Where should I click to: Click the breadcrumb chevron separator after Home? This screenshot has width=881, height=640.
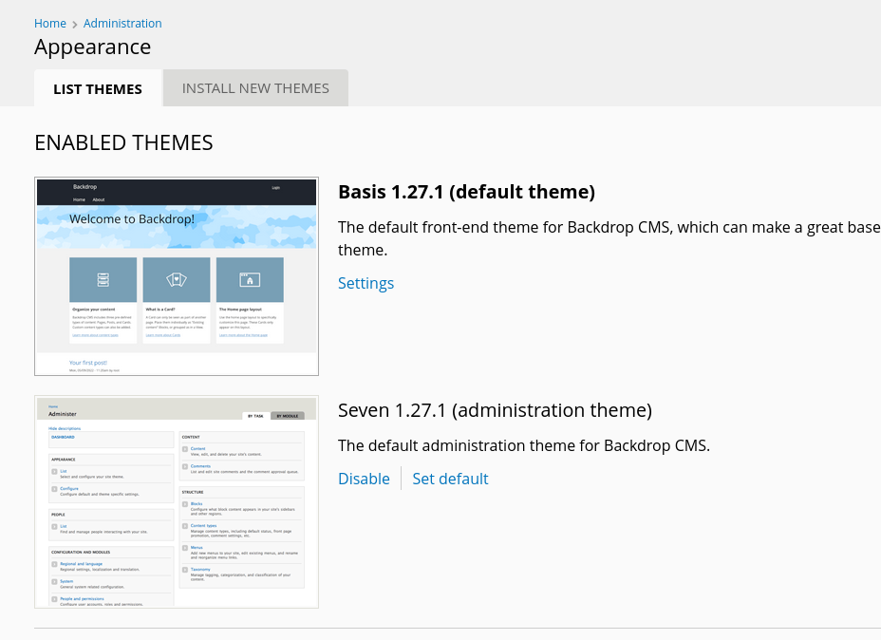(x=75, y=24)
